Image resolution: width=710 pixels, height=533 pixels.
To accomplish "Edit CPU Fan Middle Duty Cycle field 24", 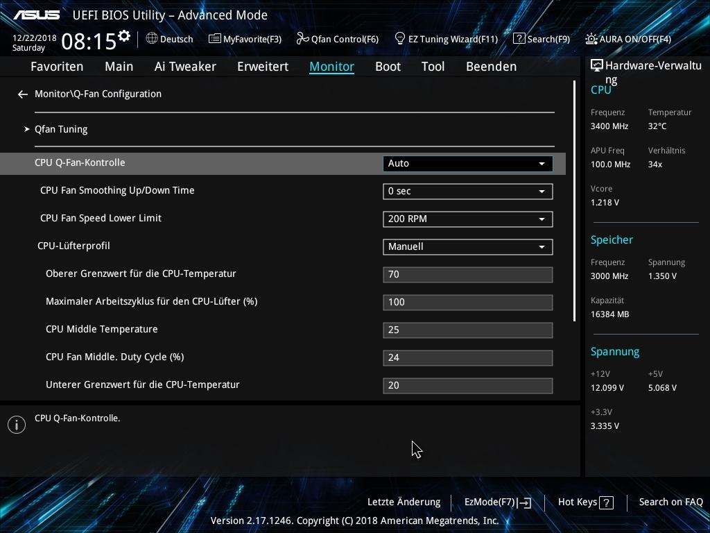I will (x=468, y=357).
